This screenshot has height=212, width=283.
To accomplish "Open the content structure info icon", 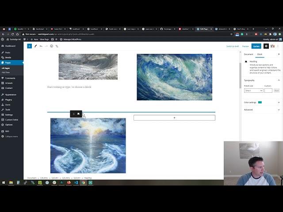I will (52, 46).
